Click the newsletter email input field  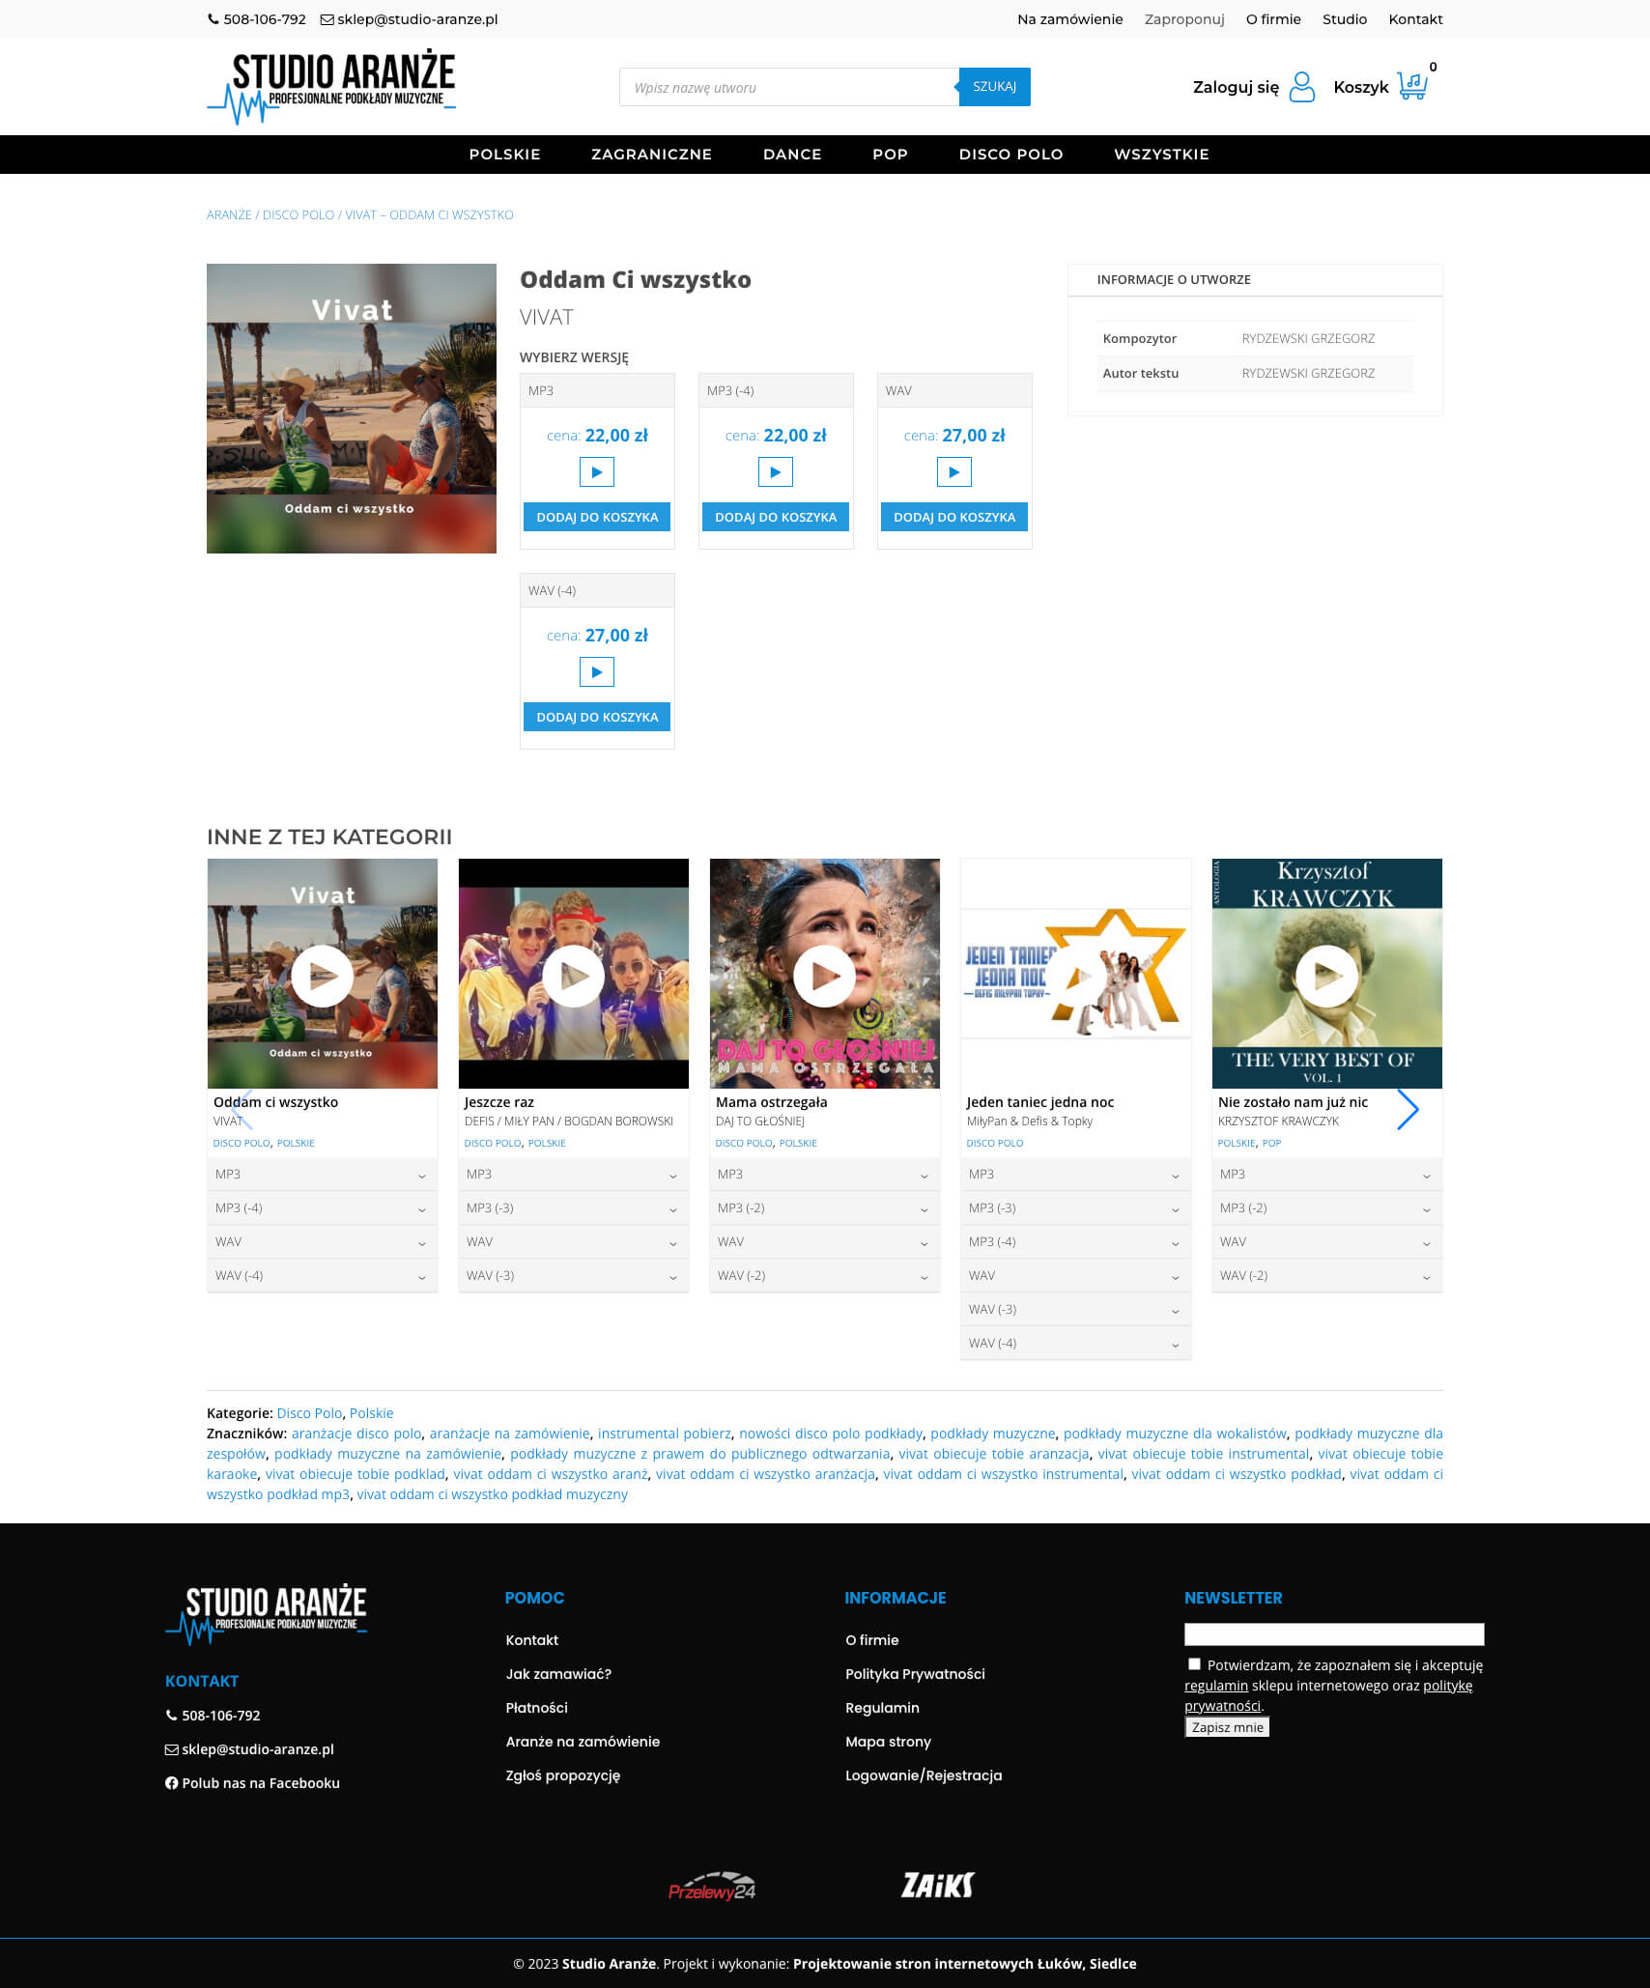coord(1333,1633)
